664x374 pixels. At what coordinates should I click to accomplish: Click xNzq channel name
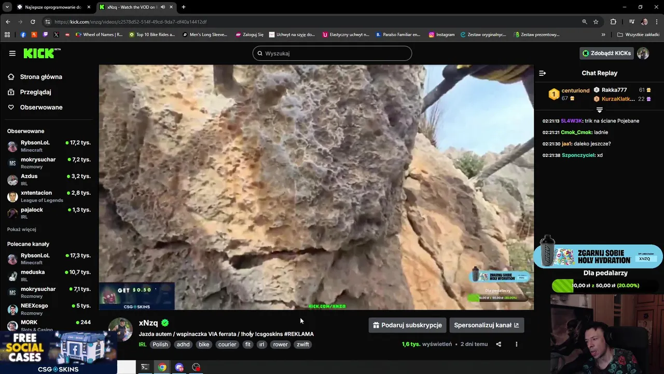(148, 323)
